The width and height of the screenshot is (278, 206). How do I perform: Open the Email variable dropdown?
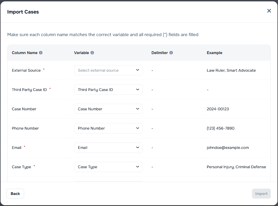pyautogui.click(x=108, y=147)
